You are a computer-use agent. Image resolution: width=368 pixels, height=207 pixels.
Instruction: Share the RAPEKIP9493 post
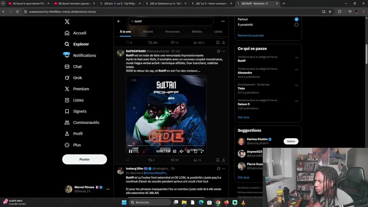pos(223,160)
